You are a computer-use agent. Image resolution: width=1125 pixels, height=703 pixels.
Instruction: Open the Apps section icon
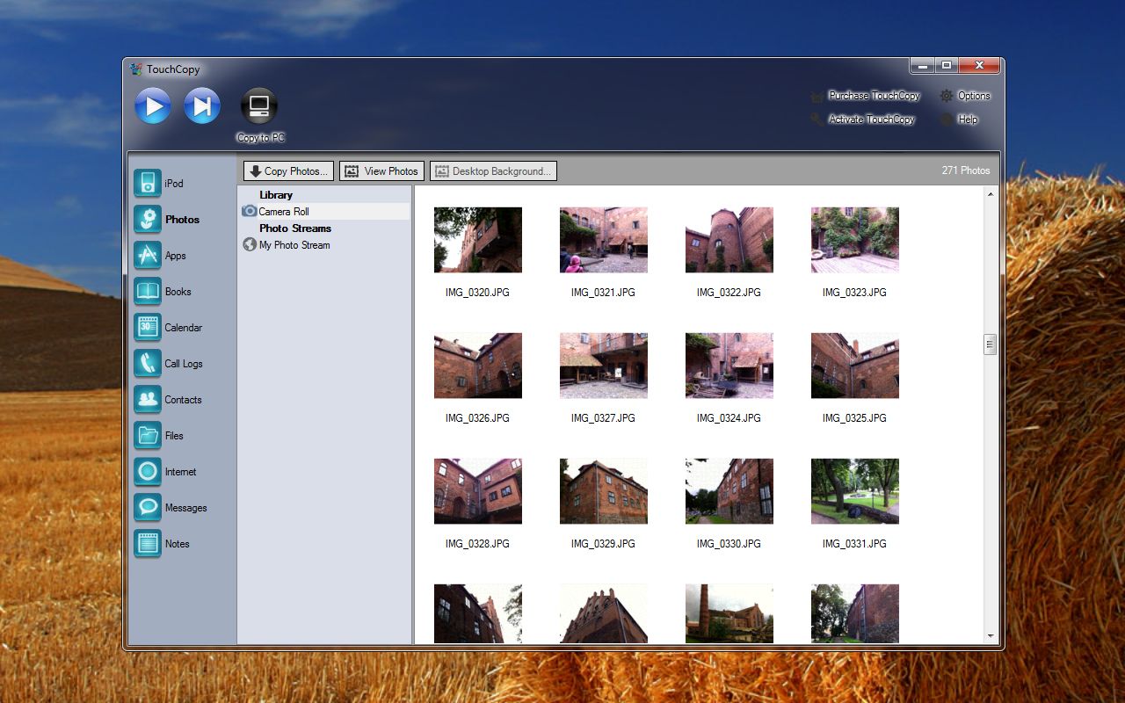tap(148, 256)
